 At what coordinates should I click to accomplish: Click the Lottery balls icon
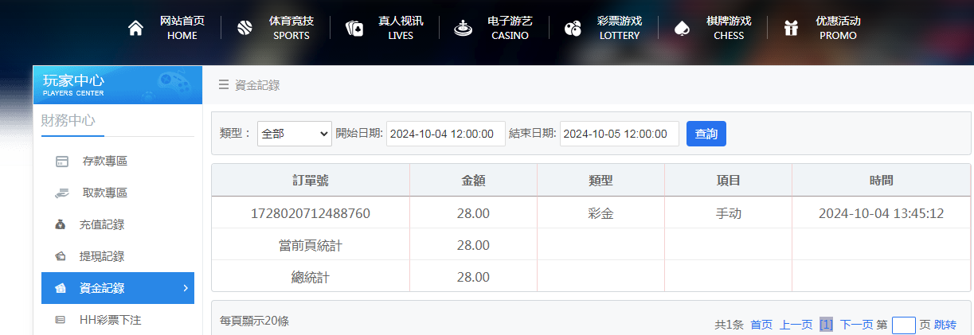click(x=573, y=29)
